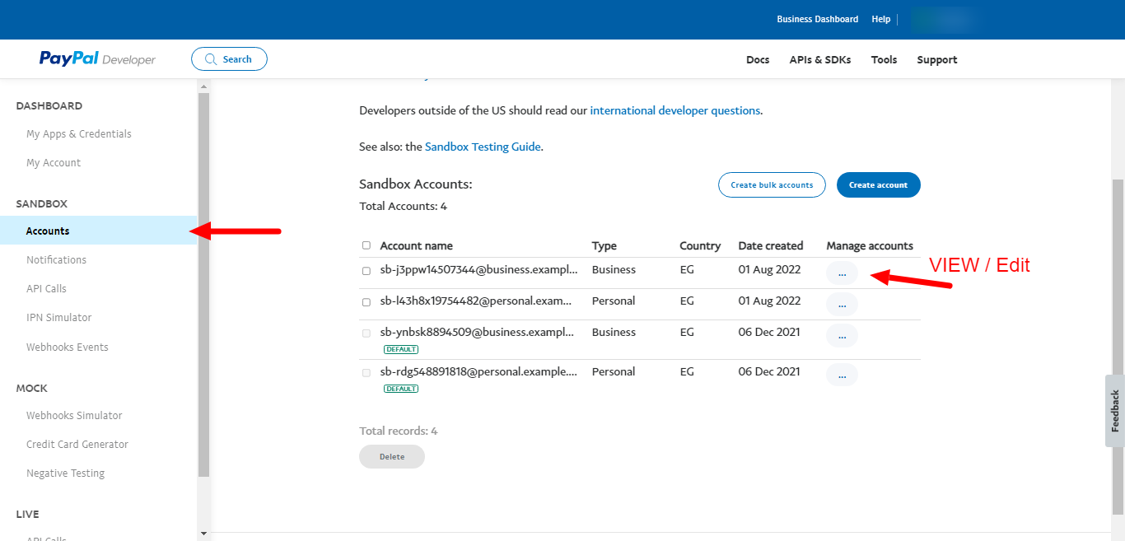The width and height of the screenshot is (1125, 541).
Task: Open manage menu for sb-ynbsk8894509 account
Action: [842, 336]
